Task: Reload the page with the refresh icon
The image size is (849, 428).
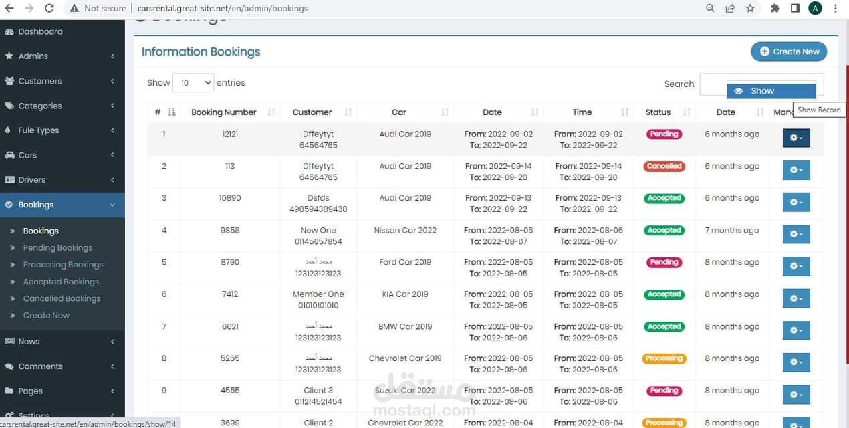Action: [x=49, y=8]
